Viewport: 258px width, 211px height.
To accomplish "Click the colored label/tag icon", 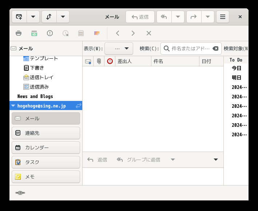I will click(97, 33).
